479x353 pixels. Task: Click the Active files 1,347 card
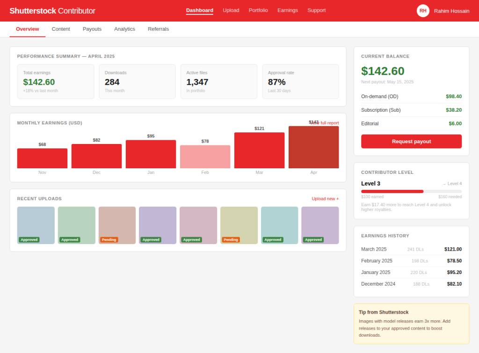[219, 81]
